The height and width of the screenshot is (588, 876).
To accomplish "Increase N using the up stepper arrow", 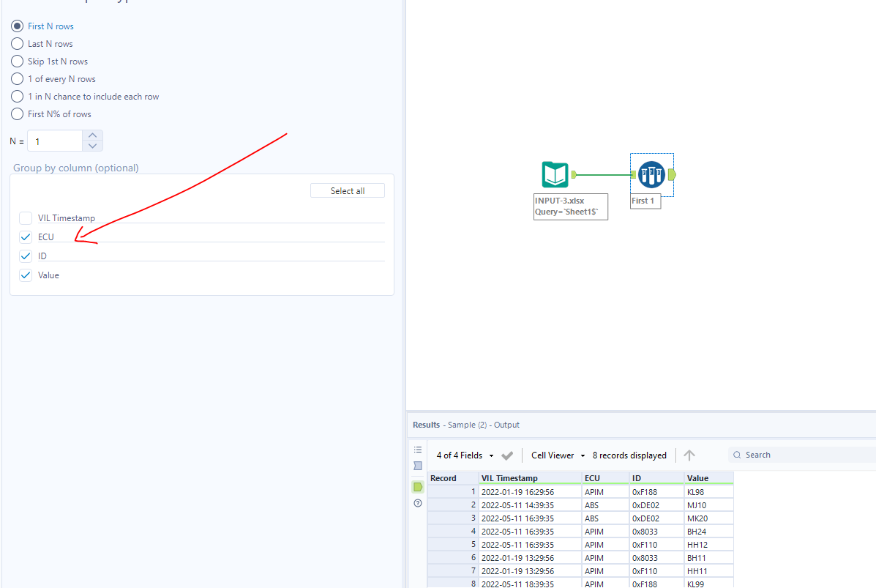I will point(92,135).
